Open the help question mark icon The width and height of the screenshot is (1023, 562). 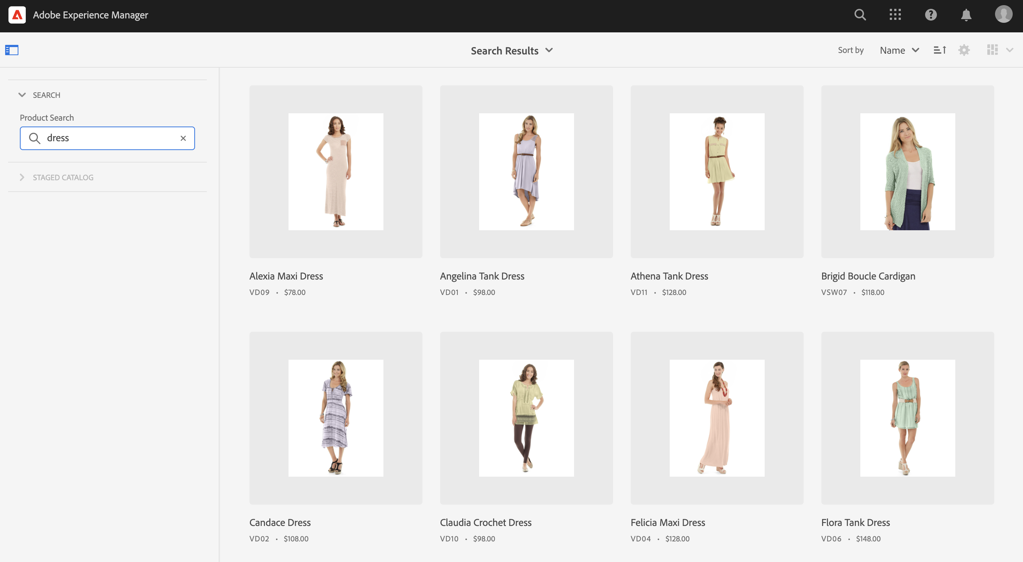[x=931, y=15]
